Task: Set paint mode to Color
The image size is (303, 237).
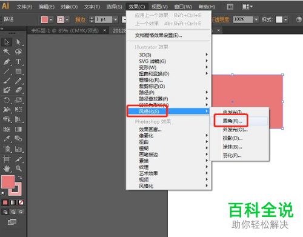Action: click(x=5, y=202)
